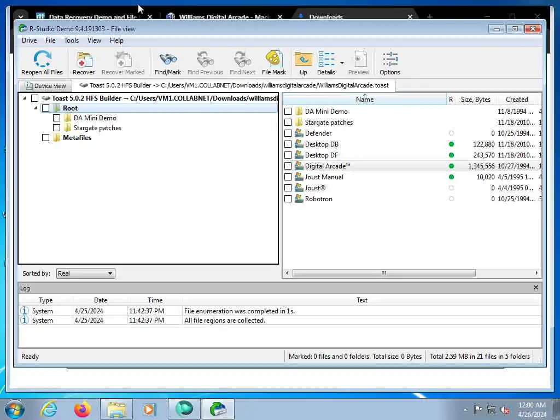Click the Defender file icon

pos(299,133)
